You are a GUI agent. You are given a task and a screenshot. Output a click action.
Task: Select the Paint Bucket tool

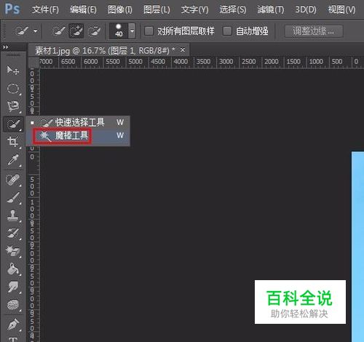pos(13,269)
